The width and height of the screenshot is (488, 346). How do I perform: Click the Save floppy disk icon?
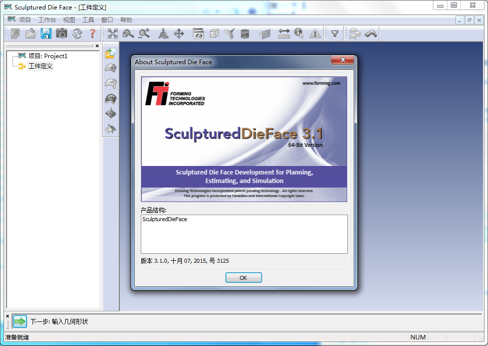(x=46, y=34)
